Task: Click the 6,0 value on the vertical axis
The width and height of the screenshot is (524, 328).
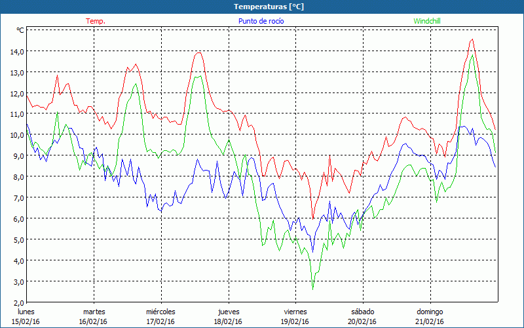Action: [16, 219]
